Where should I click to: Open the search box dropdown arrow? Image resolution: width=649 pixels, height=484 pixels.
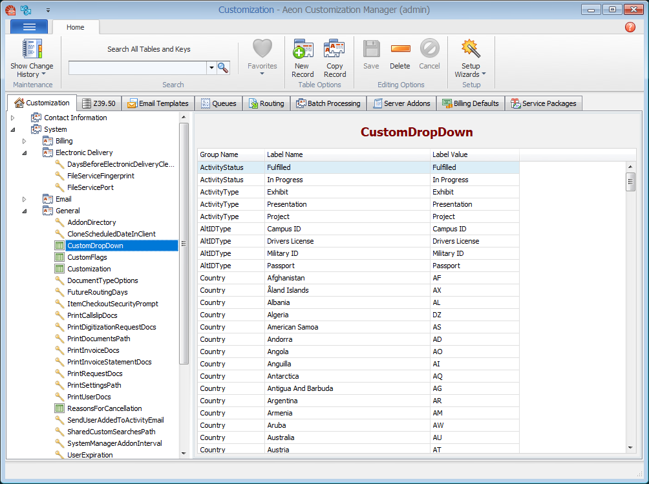point(211,68)
